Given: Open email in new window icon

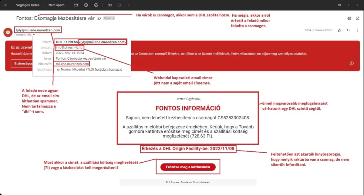Looking at the screenshot, I should pyautogui.click(x=358, y=18).
